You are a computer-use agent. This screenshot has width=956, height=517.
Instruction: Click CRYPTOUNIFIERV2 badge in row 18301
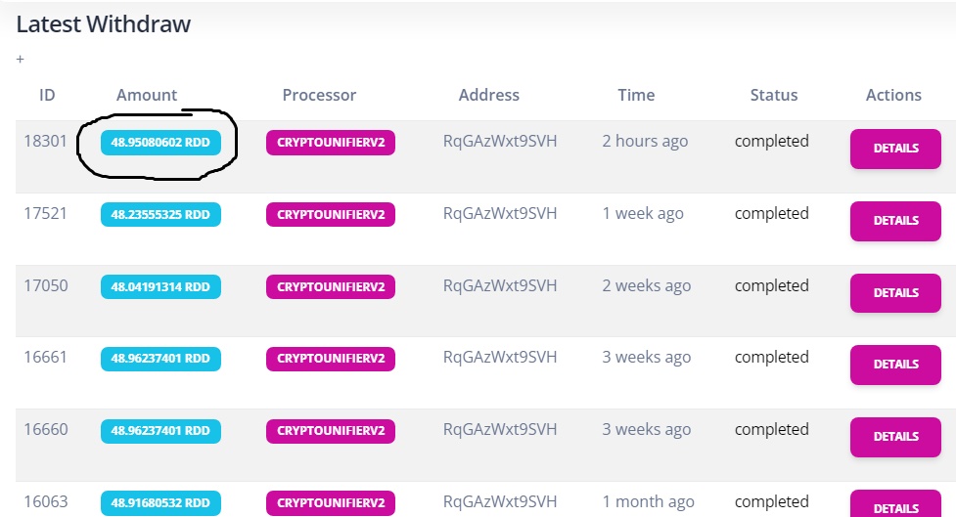tap(331, 143)
